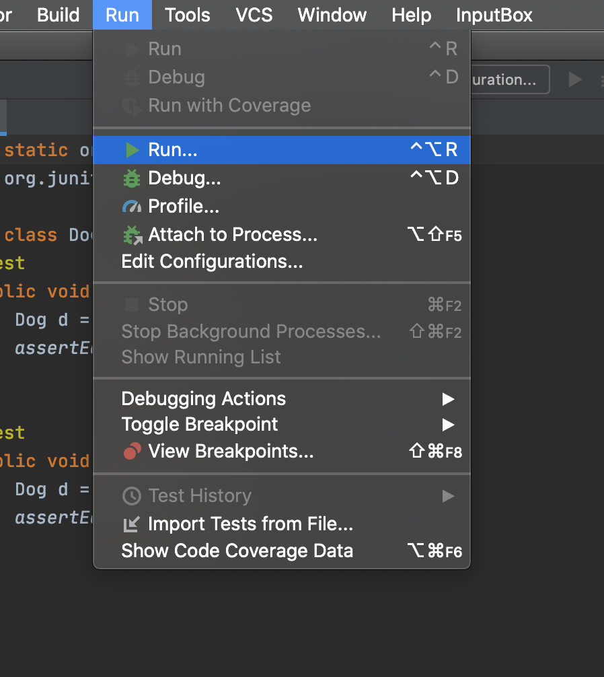Open the VCS menu
604x677 pixels.
[x=254, y=15]
